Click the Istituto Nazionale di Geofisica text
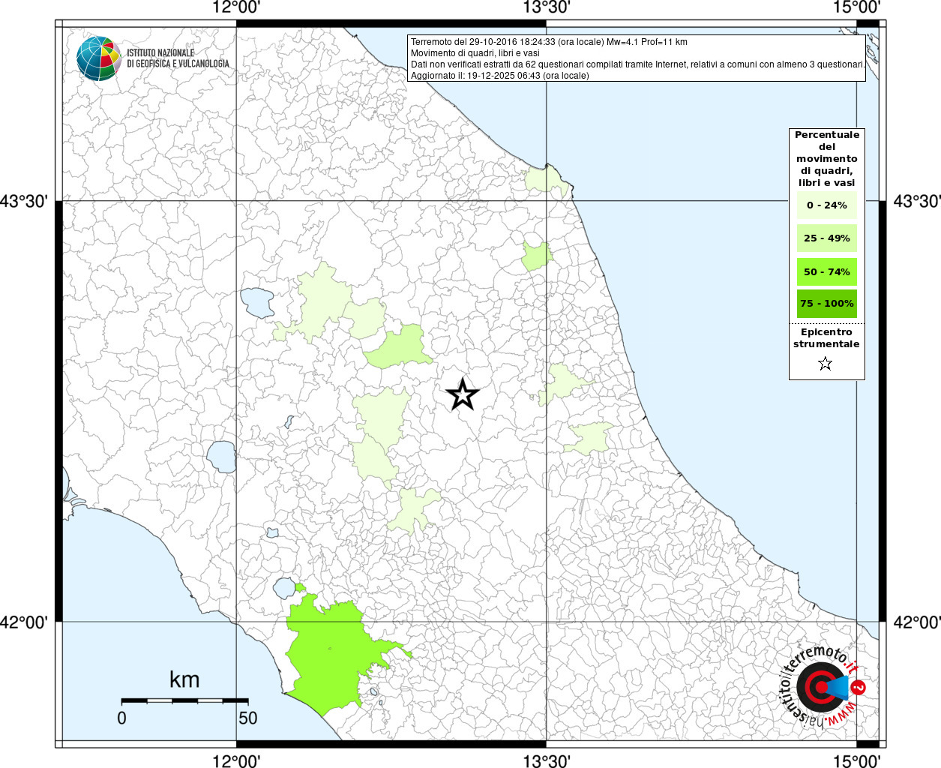Screen dimensions: 941x768 [178, 58]
